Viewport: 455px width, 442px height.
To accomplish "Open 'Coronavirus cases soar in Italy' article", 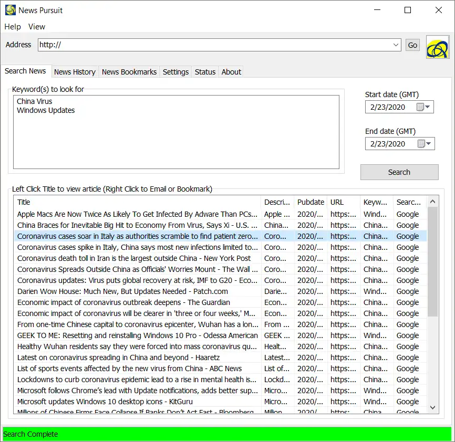I will click(x=137, y=236).
